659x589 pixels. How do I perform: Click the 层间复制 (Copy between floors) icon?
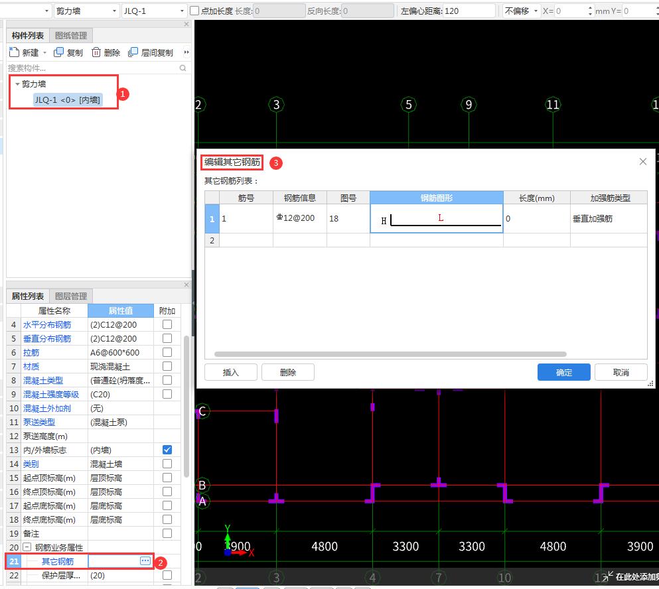tap(133, 52)
